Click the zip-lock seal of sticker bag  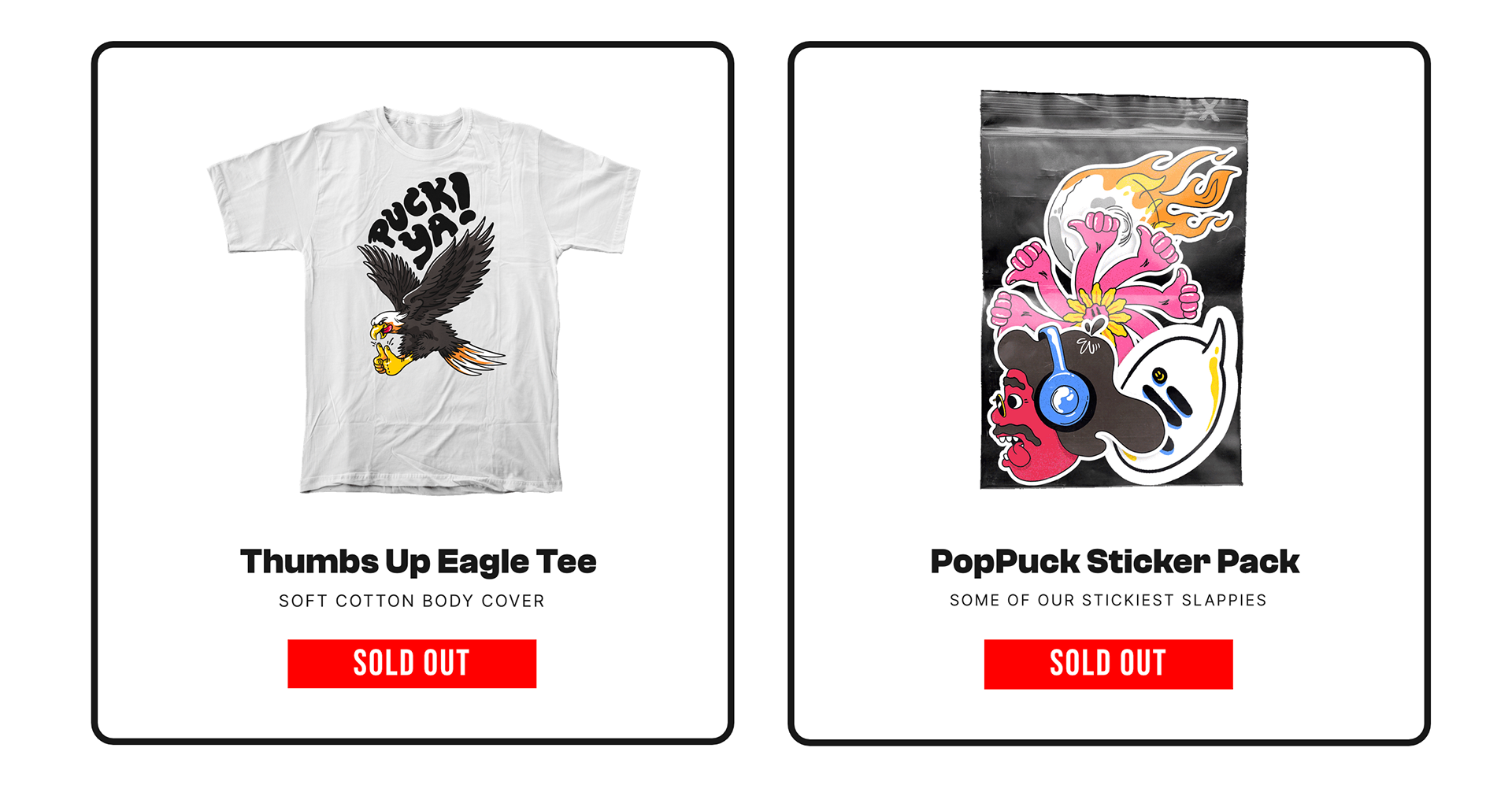[1114, 110]
